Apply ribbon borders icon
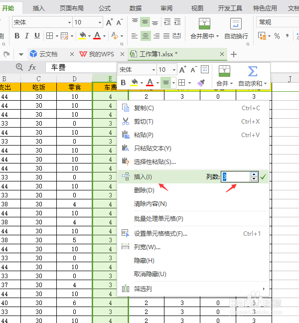299x323 pixels. [50, 36]
